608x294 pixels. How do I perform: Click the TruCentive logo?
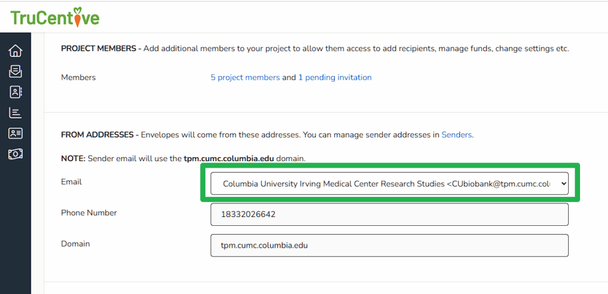[x=55, y=17]
